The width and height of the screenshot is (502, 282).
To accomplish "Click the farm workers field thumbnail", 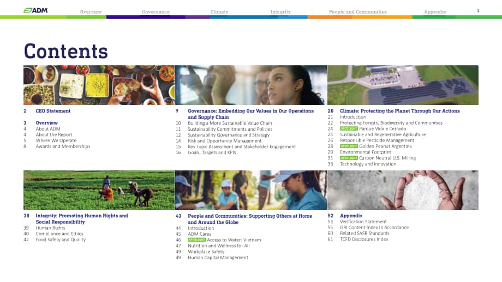I will [x=99, y=190].
